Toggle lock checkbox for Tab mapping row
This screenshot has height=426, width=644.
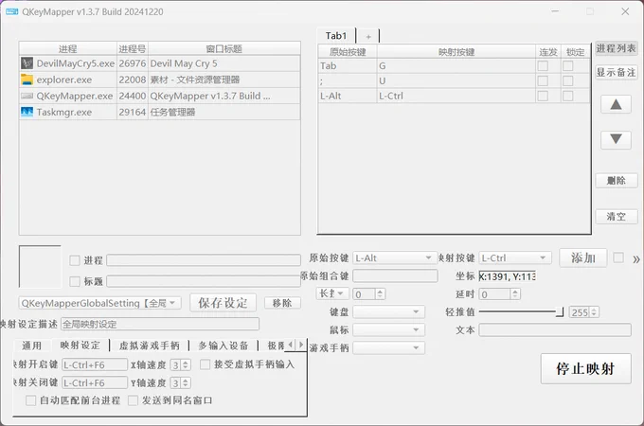(x=568, y=65)
